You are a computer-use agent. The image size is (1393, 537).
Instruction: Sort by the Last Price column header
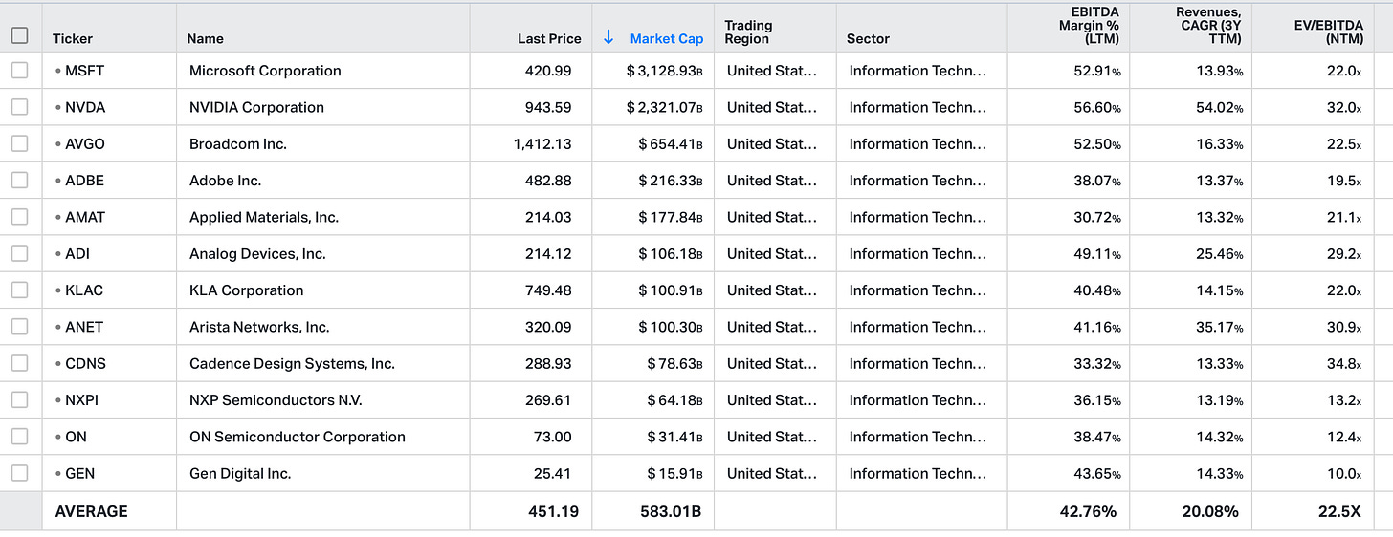[549, 38]
